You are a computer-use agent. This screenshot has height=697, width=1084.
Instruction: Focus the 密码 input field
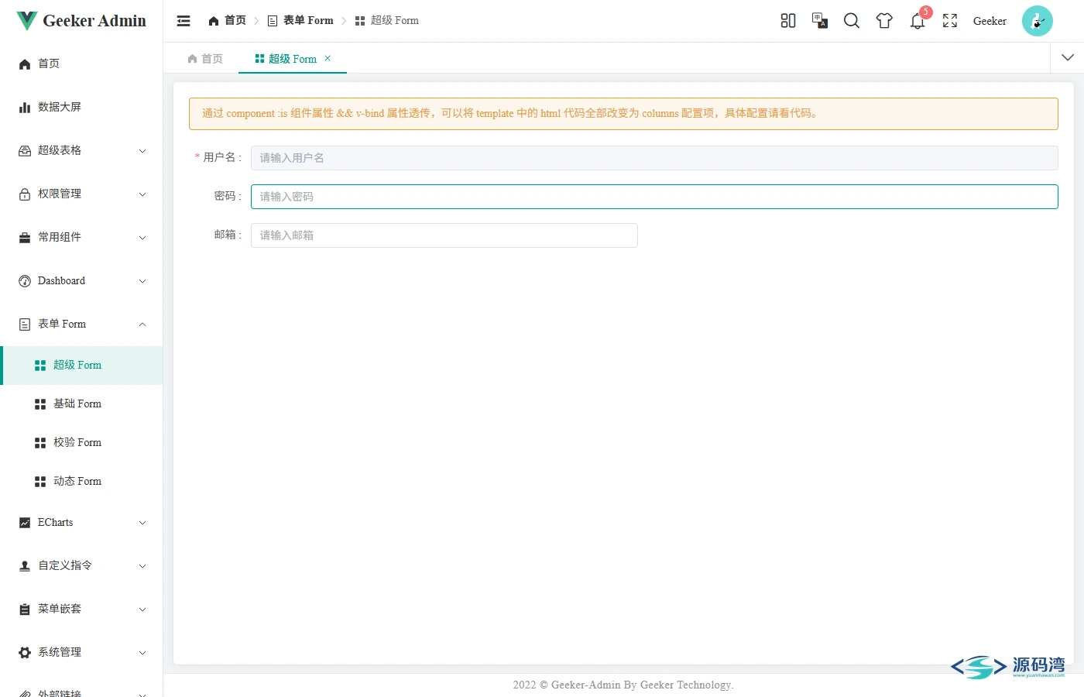tap(654, 197)
